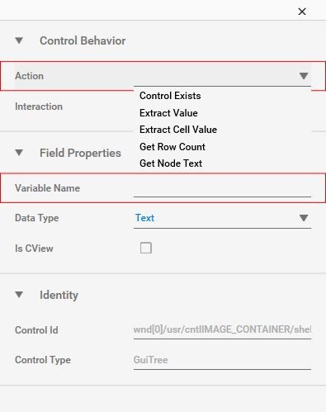This screenshot has width=326, height=412.
Task: Collapse the Identity section
Action: point(19,295)
